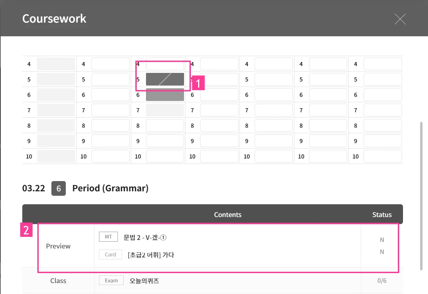
Task: Open the [초급2 어휘] 가다 card
Action: [151, 255]
